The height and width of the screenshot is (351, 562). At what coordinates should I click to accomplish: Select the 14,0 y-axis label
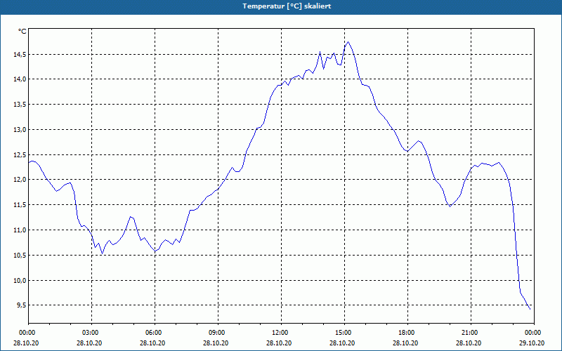click(x=20, y=79)
